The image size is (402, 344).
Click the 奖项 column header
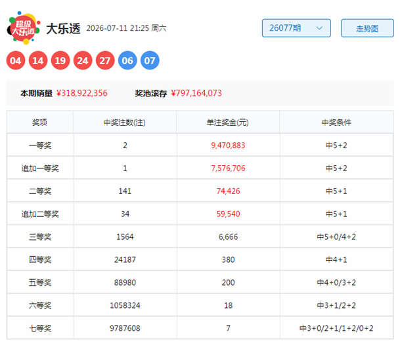(x=39, y=123)
